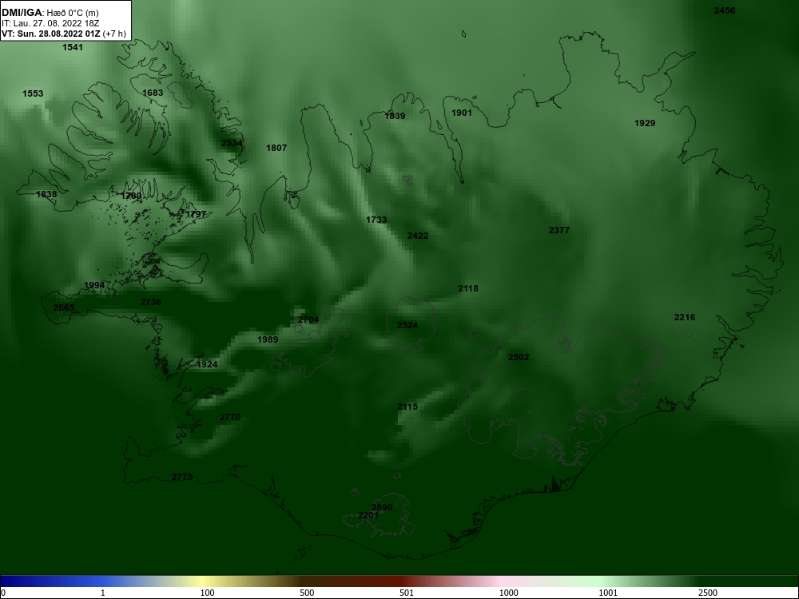Click the map value 2502
This screenshot has width=799, height=599.
[519, 358]
